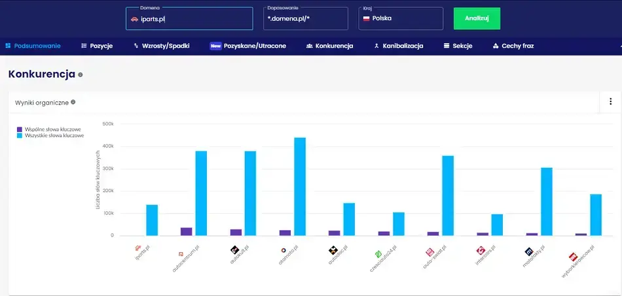Click the Analizuj button
Screen dimensions: 622x296
477,18
